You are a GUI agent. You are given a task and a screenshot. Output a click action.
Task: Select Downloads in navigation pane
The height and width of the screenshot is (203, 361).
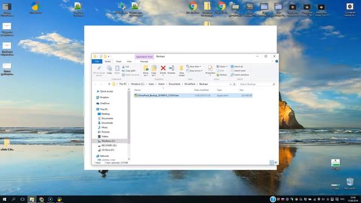[105, 123]
